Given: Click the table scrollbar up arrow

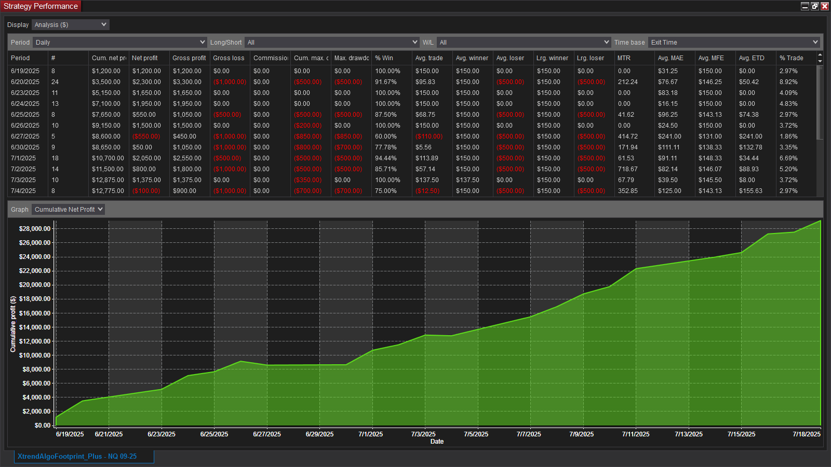Looking at the screenshot, I should coord(820,54).
